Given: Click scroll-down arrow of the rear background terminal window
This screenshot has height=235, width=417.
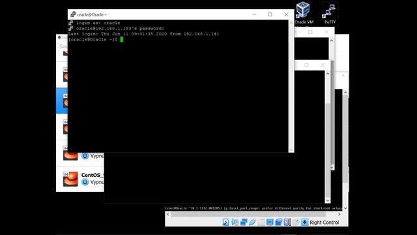Looking at the screenshot, I should pos(332,167).
